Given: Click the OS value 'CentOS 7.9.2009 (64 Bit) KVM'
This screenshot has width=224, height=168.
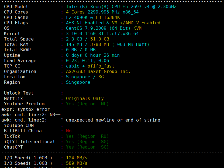Looking at the screenshot, I should 104,28.
